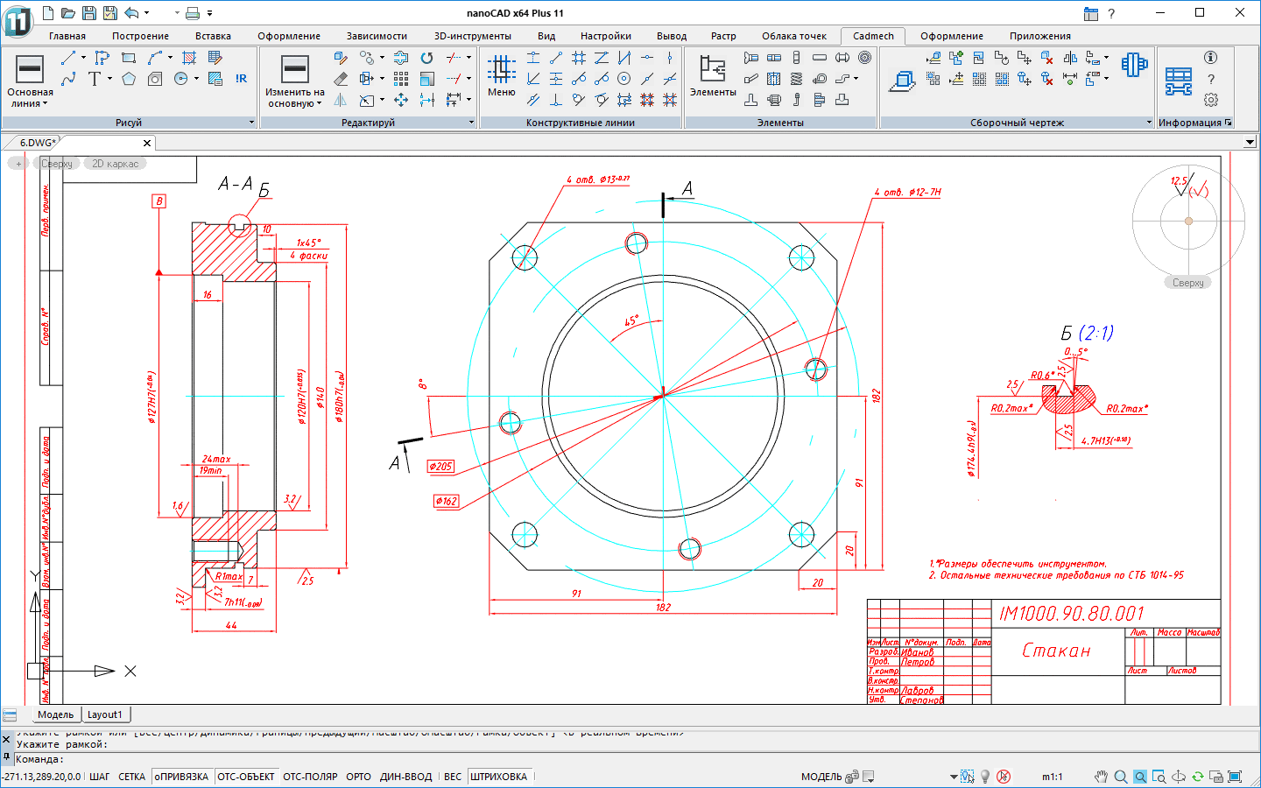Select the spring element icon
This screenshot has height=788, width=1261.
click(x=796, y=79)
